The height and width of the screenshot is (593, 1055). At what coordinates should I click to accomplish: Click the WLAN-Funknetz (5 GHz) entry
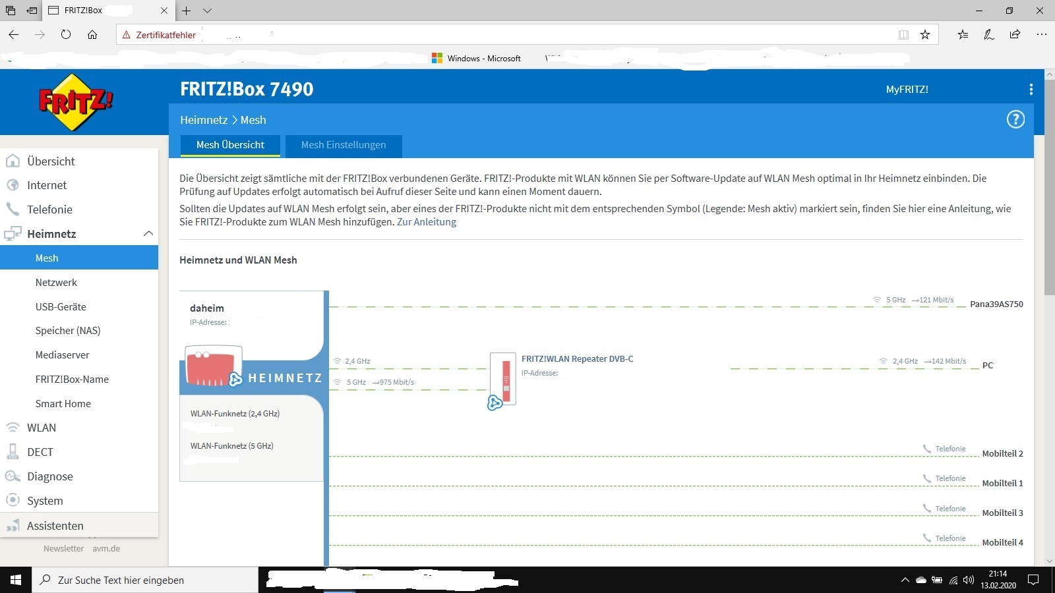232,445
